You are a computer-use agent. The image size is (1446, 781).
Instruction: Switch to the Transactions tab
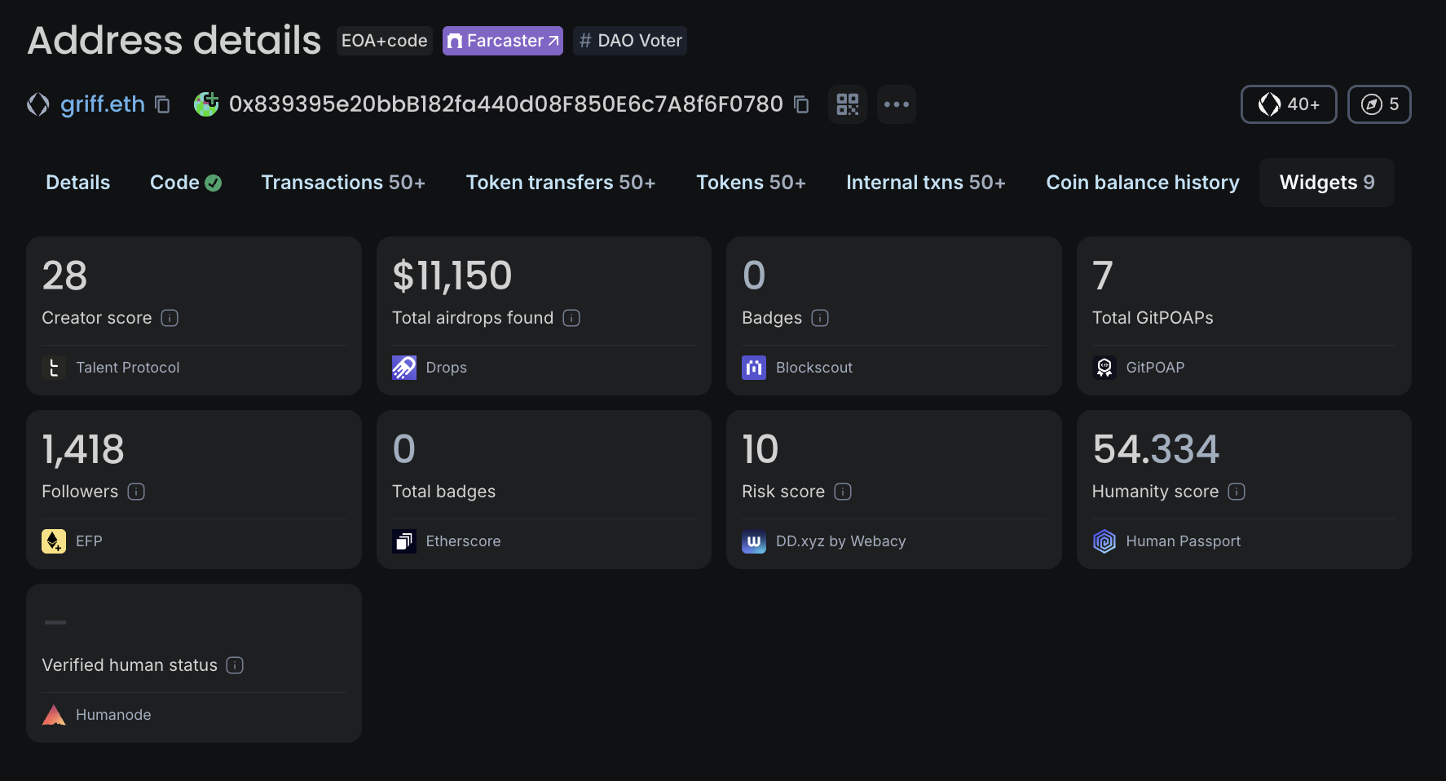click(342, 182)
